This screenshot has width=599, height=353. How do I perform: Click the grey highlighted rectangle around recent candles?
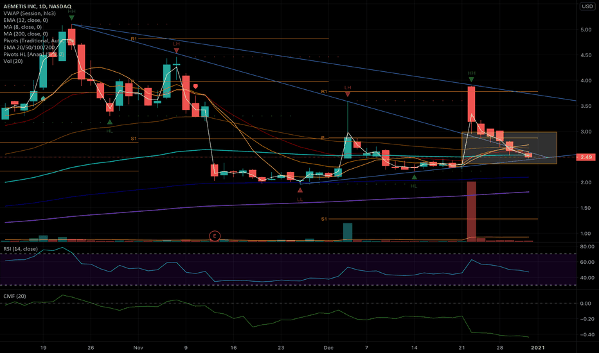click(x=509, y=148)
